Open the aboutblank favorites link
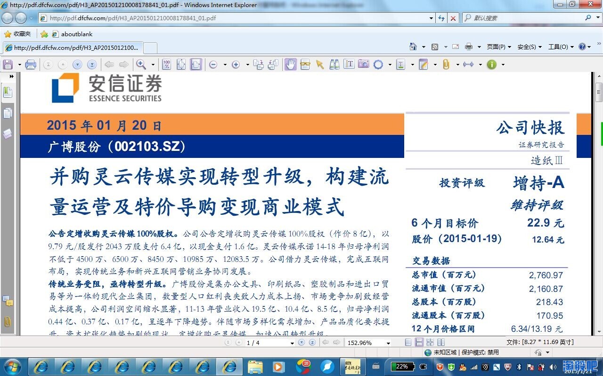 [x=72, y=34]
